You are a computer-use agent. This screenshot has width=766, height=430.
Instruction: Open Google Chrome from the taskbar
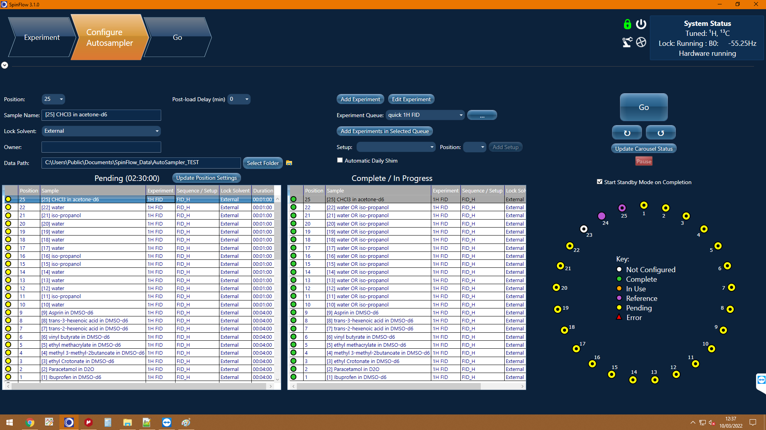[30, 422]
